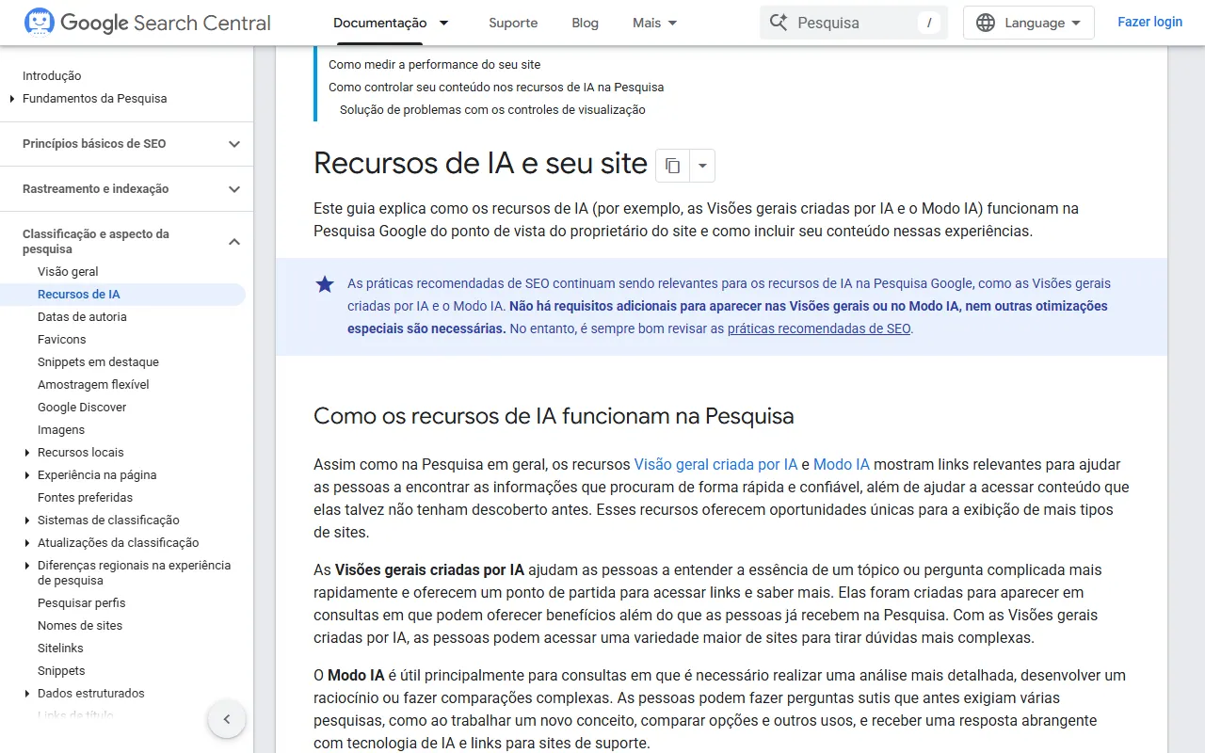Jump to Como controlar seu conteúdo nos recursos
Viewport: 1205px width, 753px height.
tap(496, 88)
